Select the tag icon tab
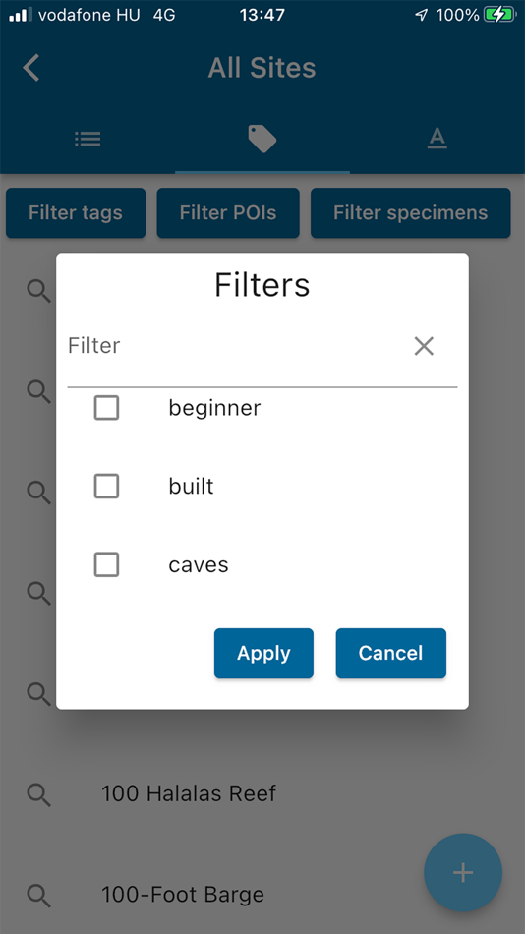 [262, 139]
